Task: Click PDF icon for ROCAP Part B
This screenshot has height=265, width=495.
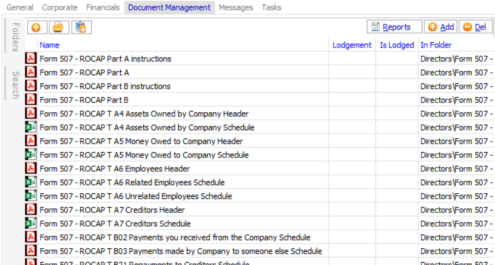Action: point(31,100)
